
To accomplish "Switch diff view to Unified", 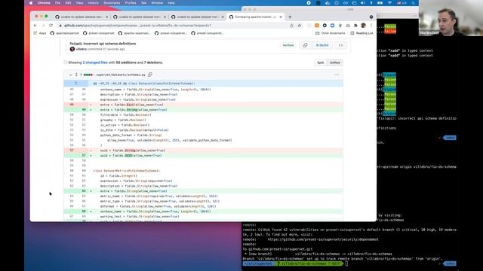I will [x=334, y=62].
